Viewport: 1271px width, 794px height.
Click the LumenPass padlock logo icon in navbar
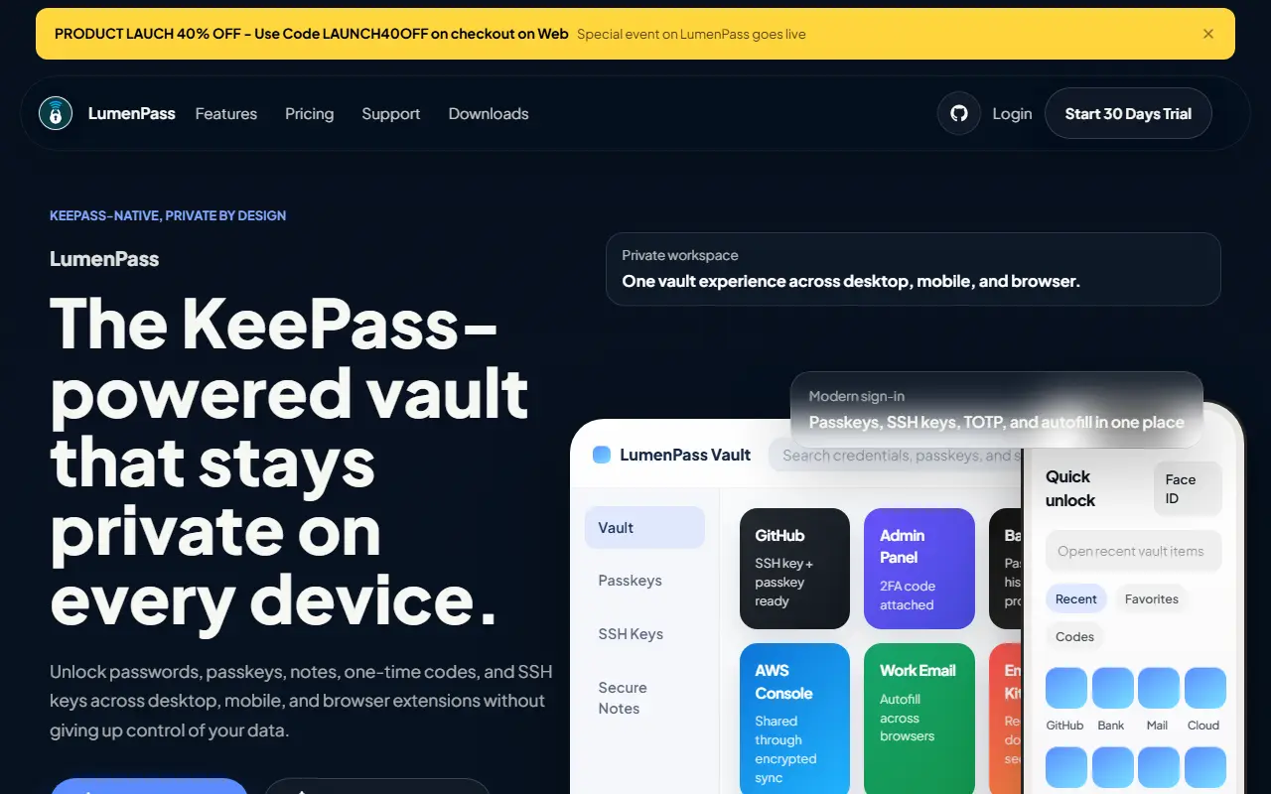56,113
